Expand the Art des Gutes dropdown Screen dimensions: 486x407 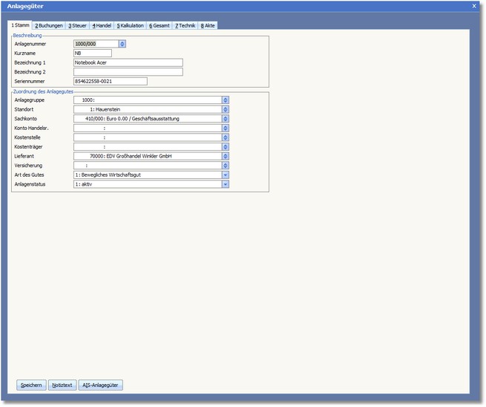226,175
